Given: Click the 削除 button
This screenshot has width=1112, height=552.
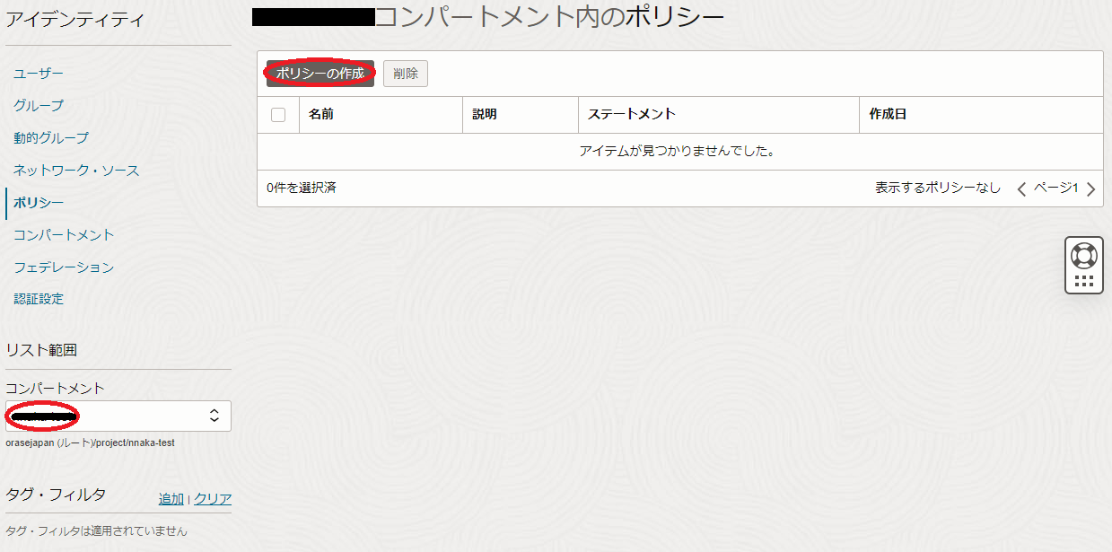Looking at the screenshot, I should click(x=406, y=74).
